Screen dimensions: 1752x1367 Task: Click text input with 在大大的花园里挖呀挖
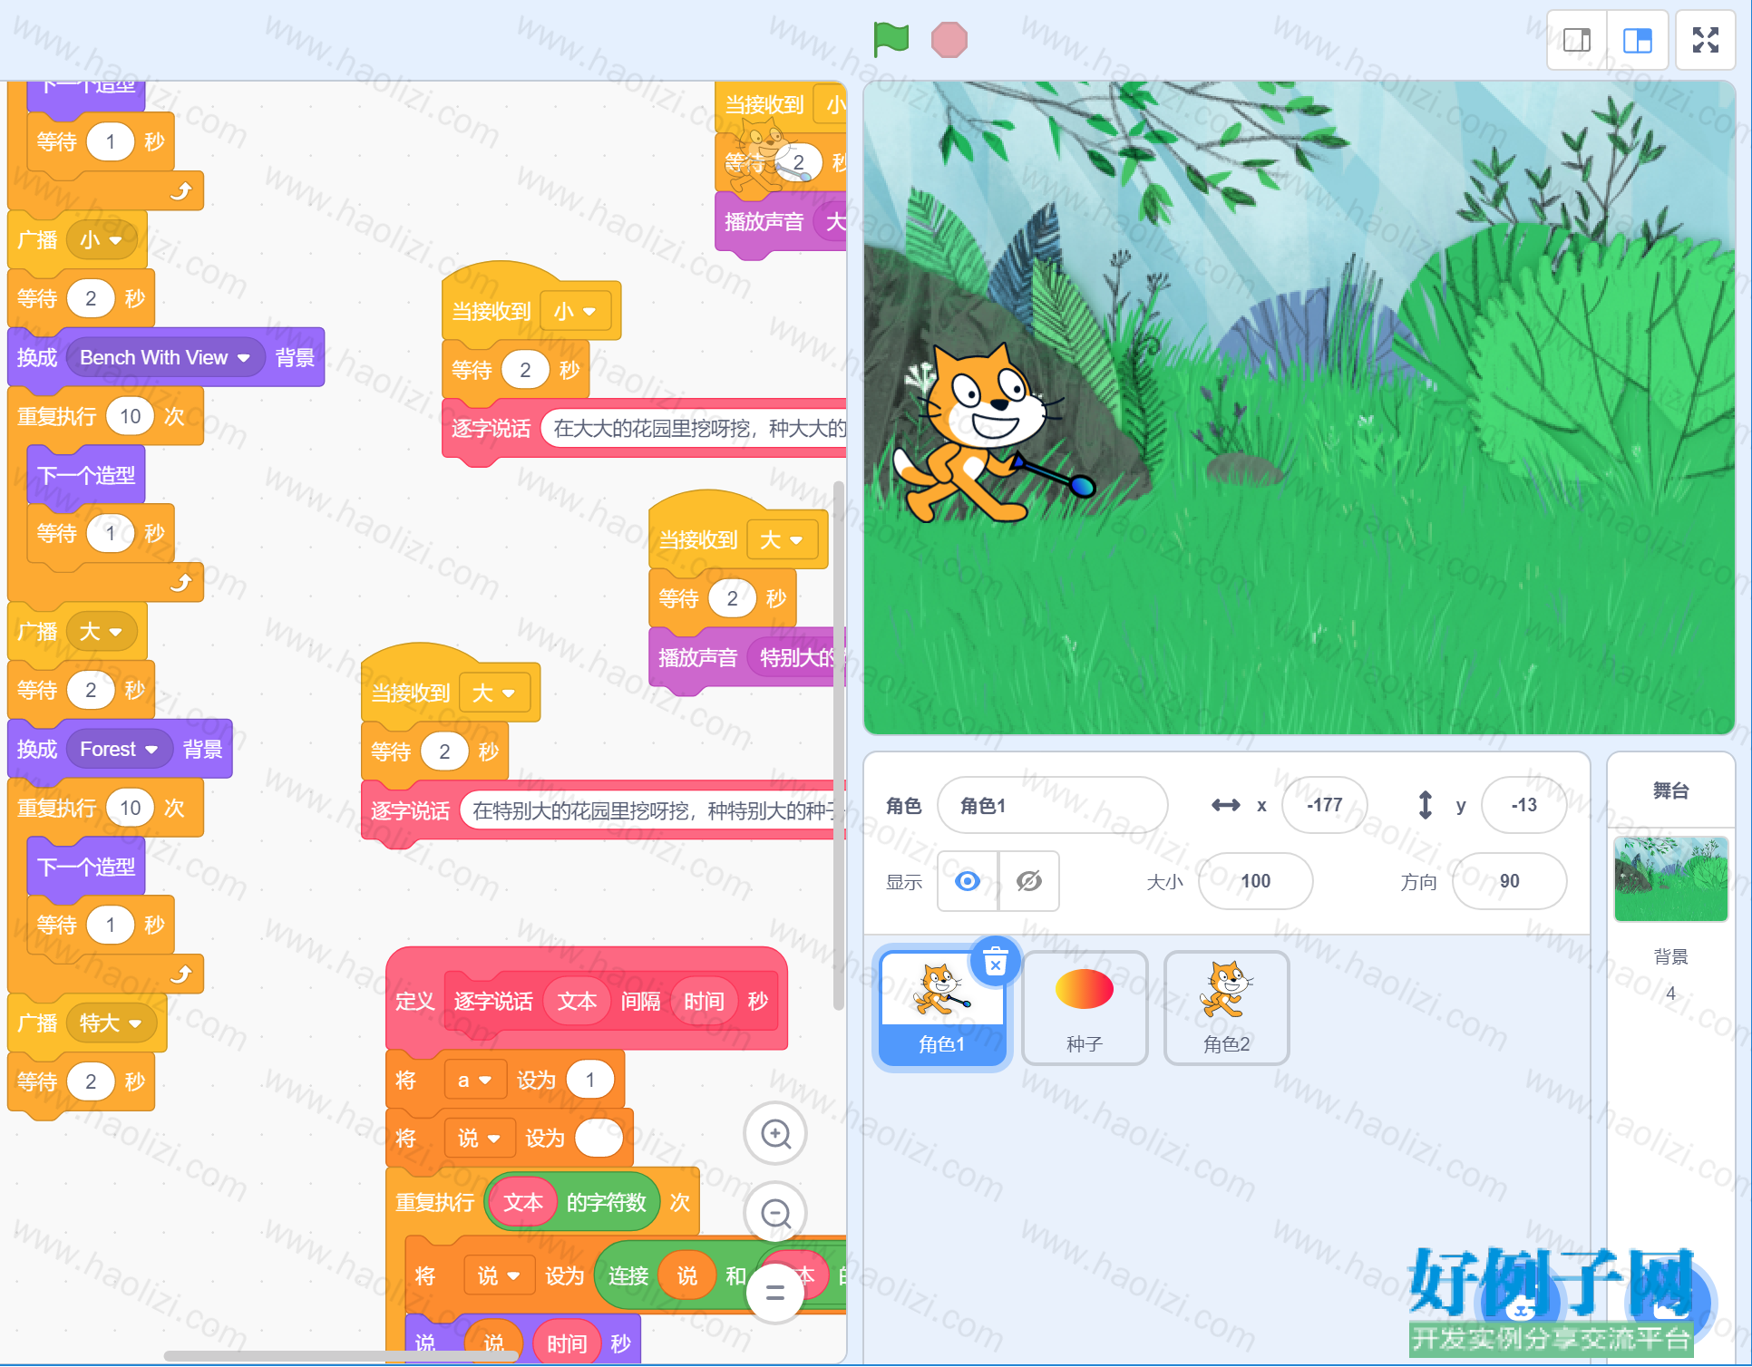click(x=695, y=428)
